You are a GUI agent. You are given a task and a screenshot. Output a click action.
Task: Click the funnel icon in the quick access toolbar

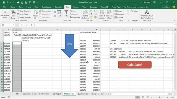30,2
